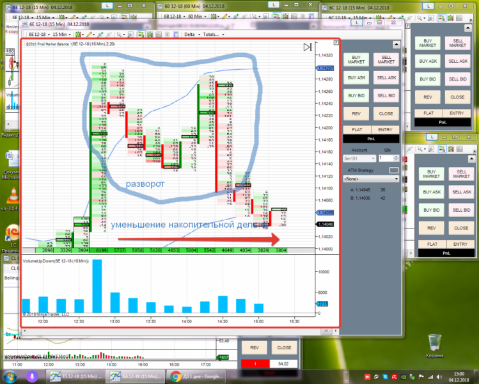Open Indicators icon in 6C window toolbar
479x384 pixels.
coord(459,18)
